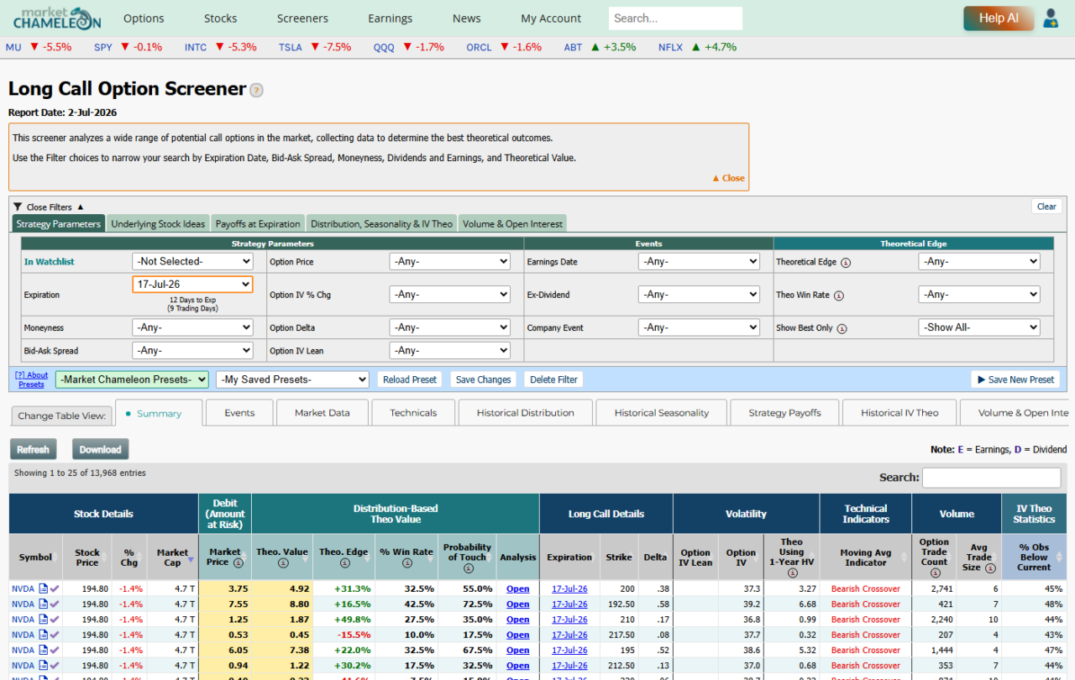The width and height of the screenshot is (1075, 680).
Task: Click the Help AI button
Action: tap(999, 18)
